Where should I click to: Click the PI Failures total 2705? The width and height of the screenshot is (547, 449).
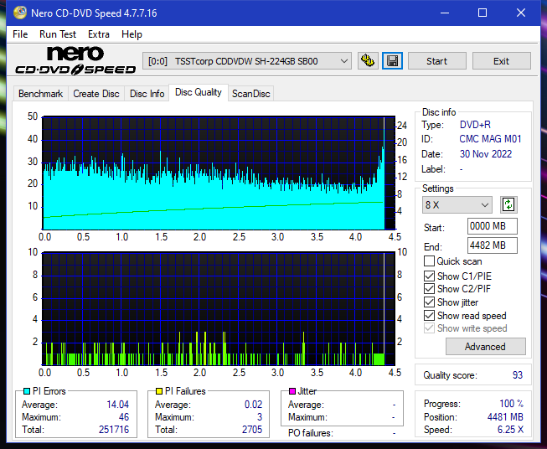[x=252, y=430]
